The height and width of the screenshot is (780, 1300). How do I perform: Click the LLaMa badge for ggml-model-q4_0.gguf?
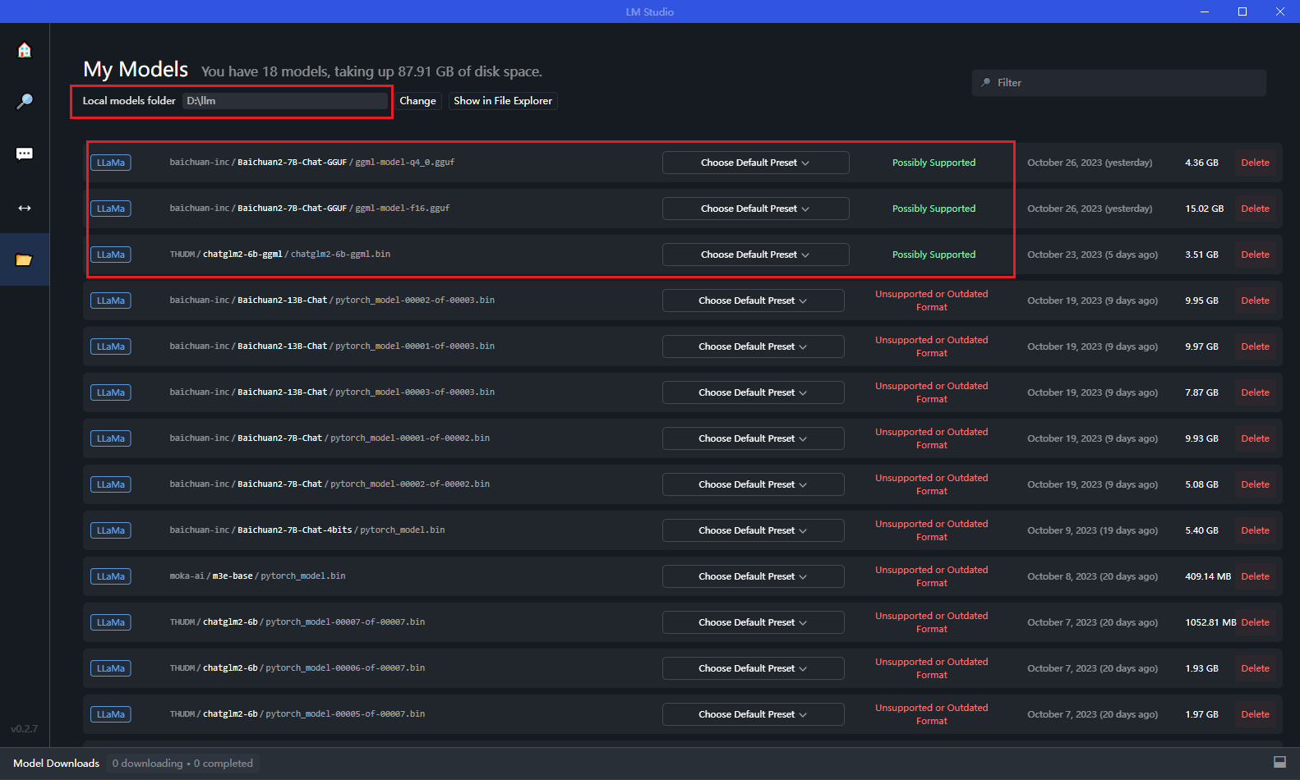[111, 163]
